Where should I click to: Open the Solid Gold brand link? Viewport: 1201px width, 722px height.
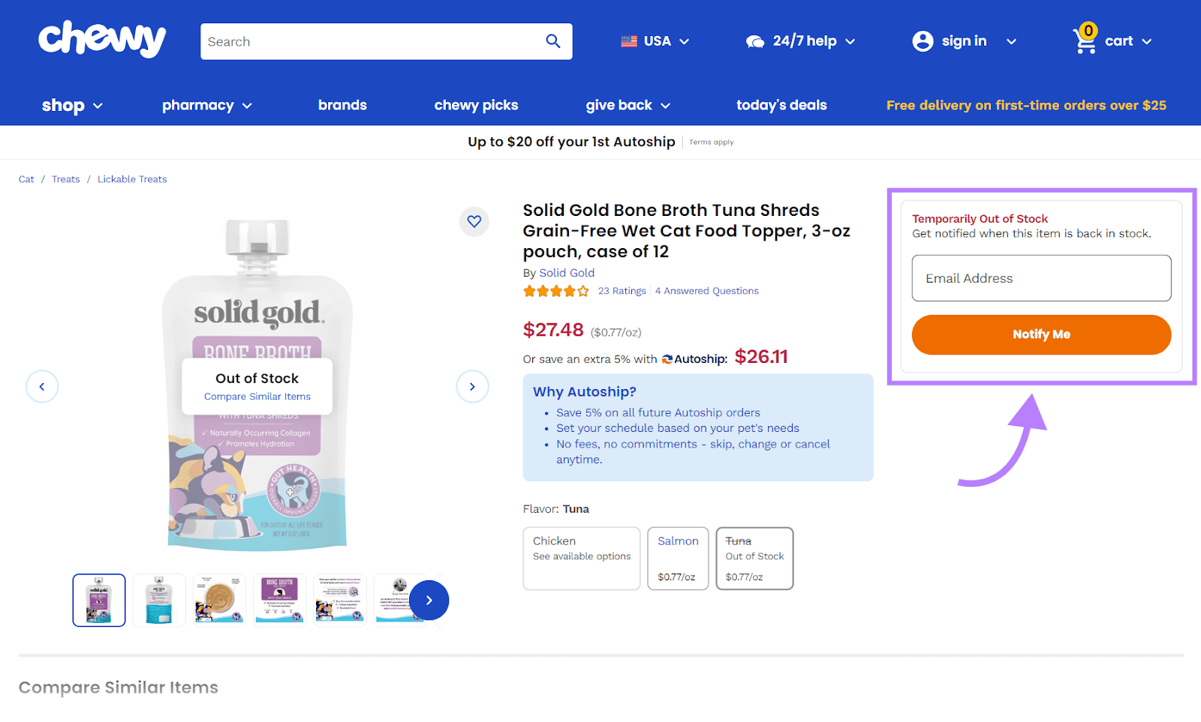[x=567, y=273]
